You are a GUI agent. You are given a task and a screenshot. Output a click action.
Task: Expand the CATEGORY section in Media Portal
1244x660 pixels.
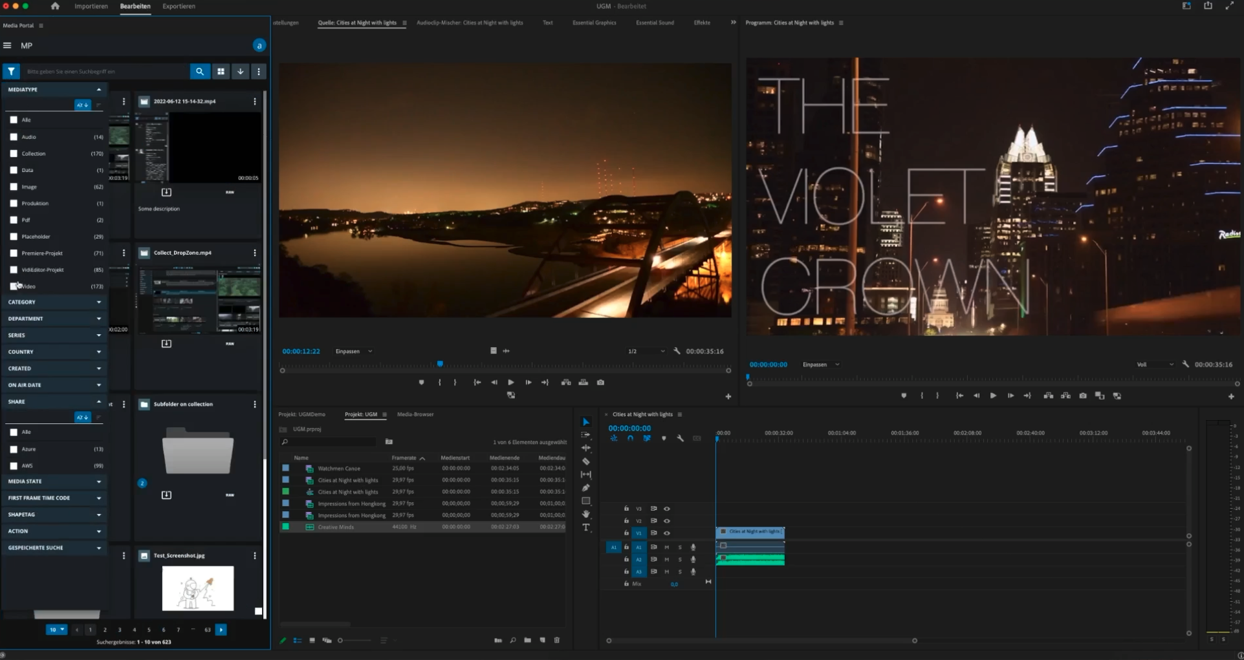(x=54, y=302)
